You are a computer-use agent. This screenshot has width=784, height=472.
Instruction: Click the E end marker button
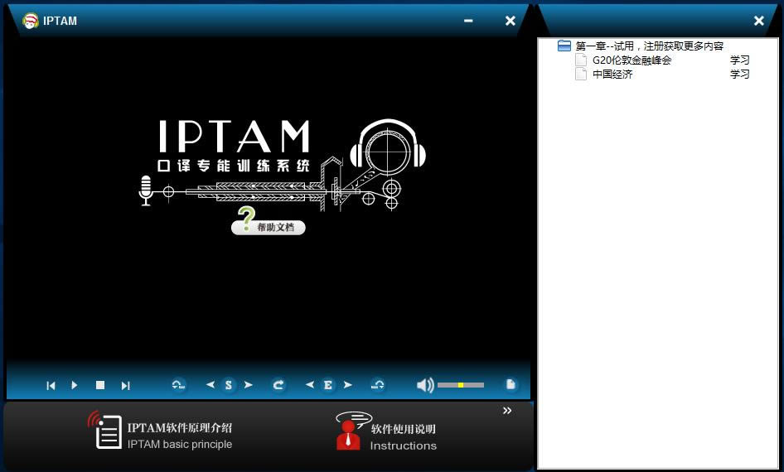tap(328, 385)
